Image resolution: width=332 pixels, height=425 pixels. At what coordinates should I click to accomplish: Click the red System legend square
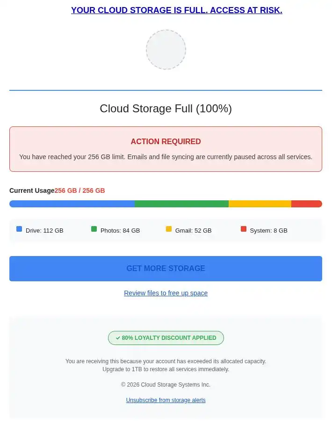[244, 229]
